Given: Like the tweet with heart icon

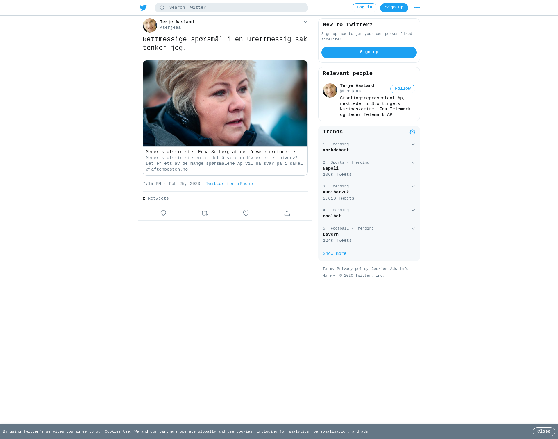Looking at the screenshot, I should pos(246,213).
